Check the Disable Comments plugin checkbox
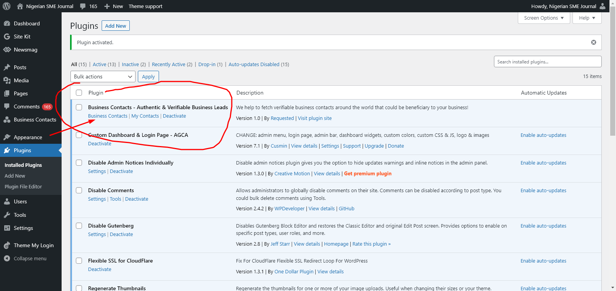 [79, 190]
